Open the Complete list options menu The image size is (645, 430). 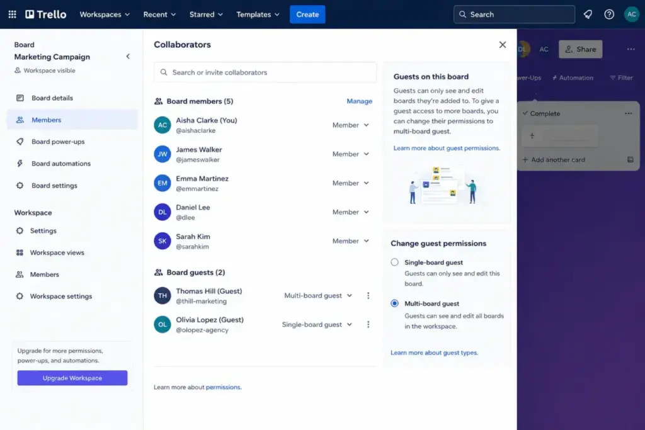coord(628,113)
